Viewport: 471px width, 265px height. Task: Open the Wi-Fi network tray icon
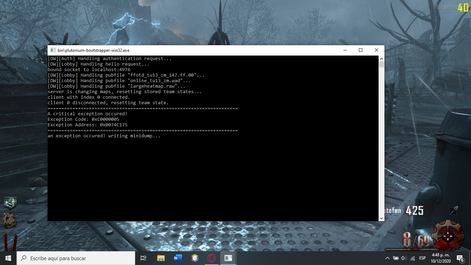pos(413,258)
